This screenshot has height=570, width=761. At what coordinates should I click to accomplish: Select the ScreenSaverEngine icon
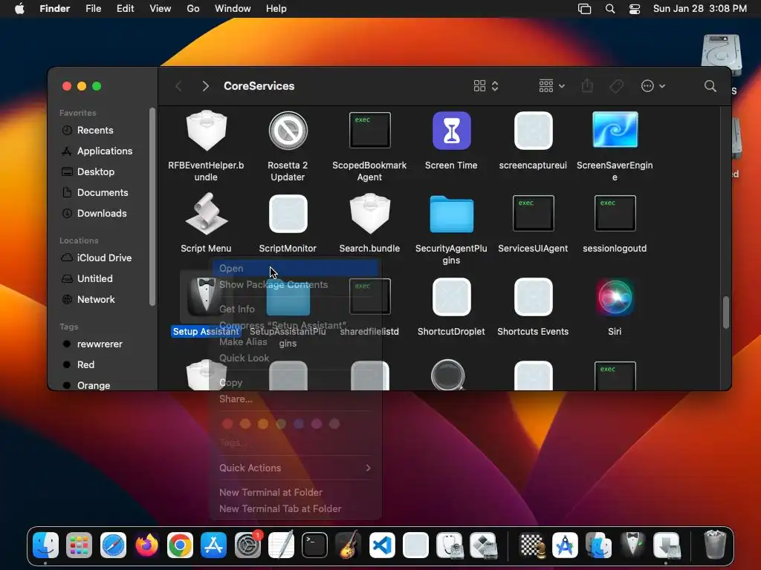click(x=615, y=129)
